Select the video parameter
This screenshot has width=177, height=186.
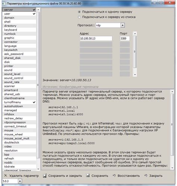(19, 147)
